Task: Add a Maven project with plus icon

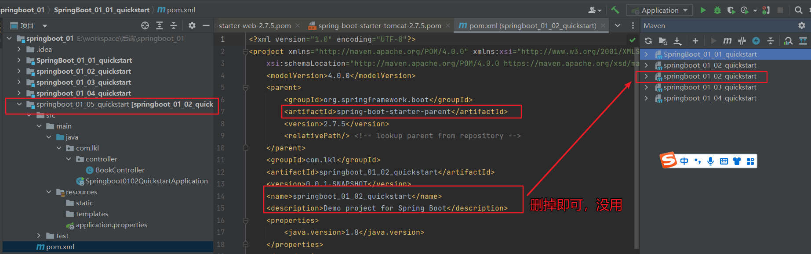Action: [695, 41]
